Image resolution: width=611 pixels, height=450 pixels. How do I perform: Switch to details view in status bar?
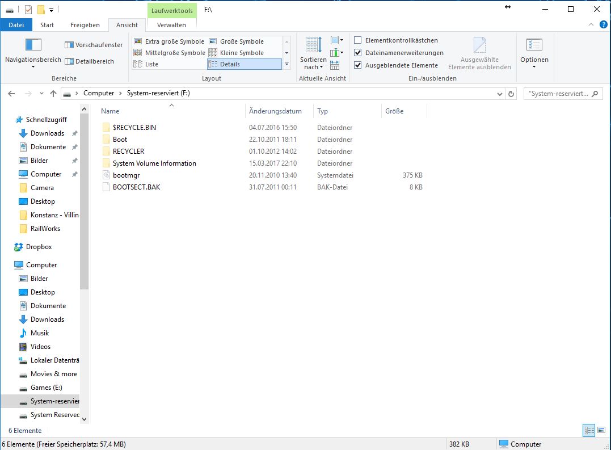(589, 431)
